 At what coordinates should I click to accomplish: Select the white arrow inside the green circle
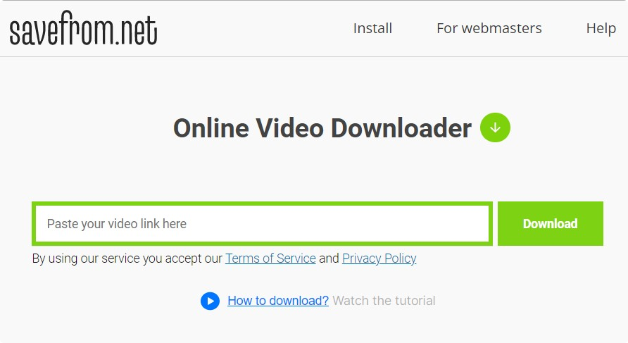[496, 127]
